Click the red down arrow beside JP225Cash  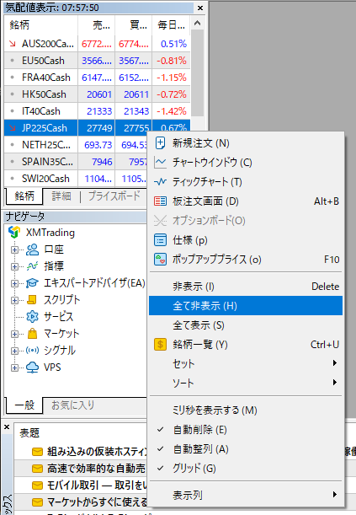click(13, 128)
